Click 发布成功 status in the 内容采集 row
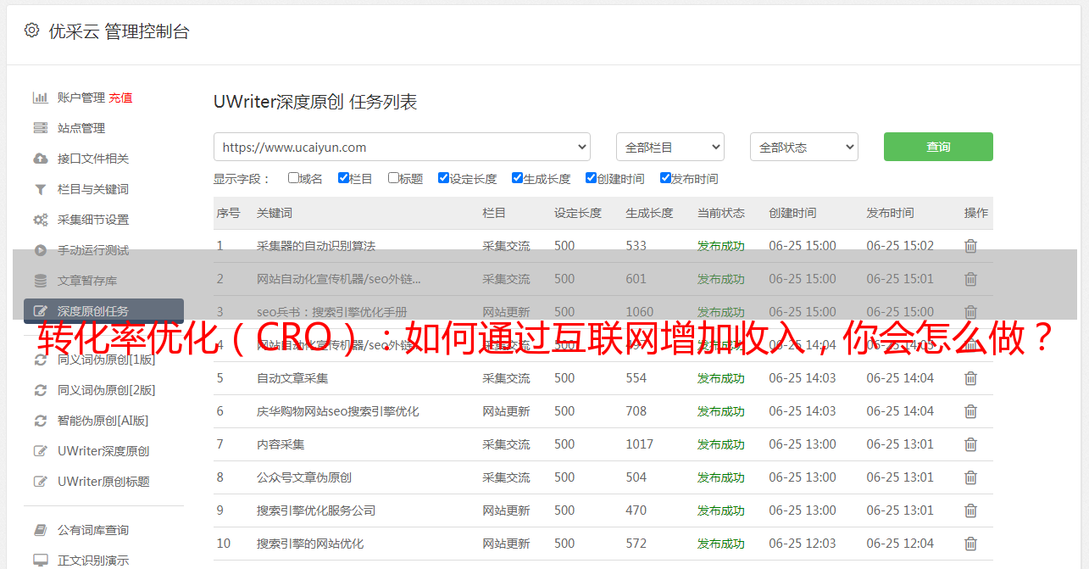Viewport: 1089px width, 569px height. (721, 444)
